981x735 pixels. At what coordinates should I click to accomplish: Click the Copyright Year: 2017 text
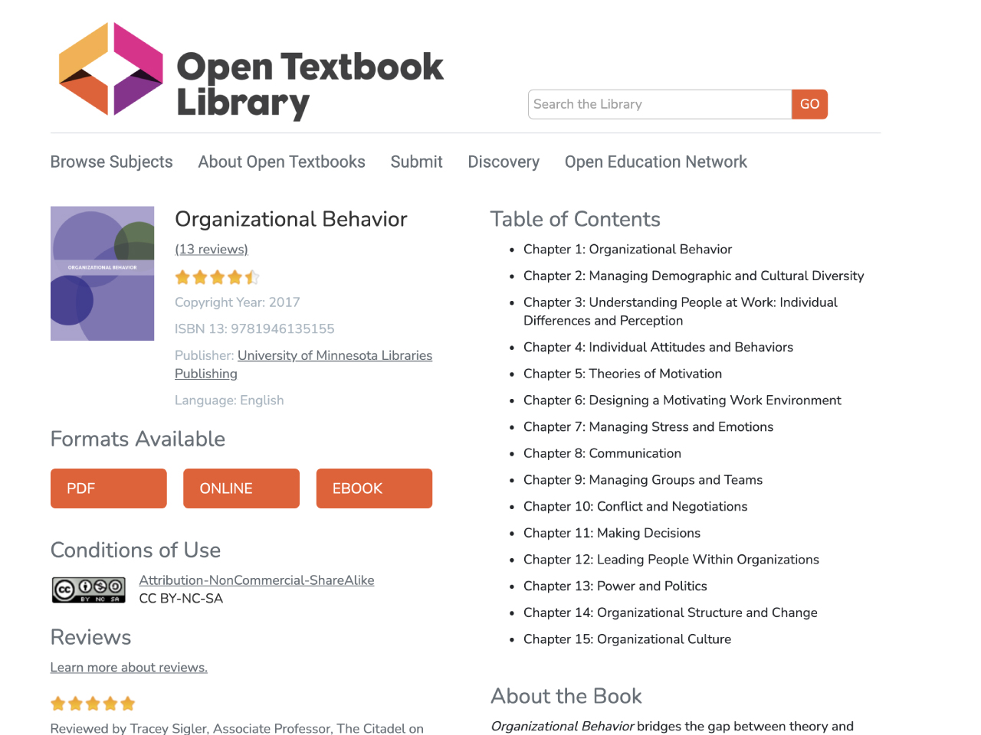coord(238,302)
